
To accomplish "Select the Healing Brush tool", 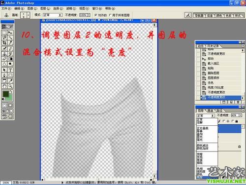I will tap(4, 49).
